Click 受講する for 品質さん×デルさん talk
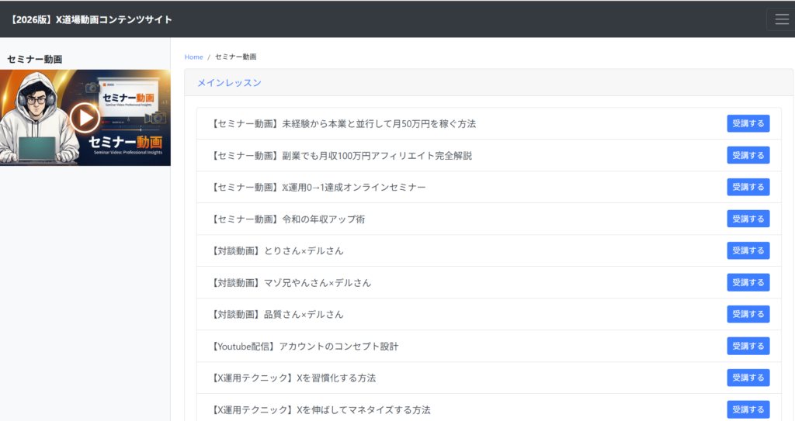795x421 pixels. pos(748,314)
